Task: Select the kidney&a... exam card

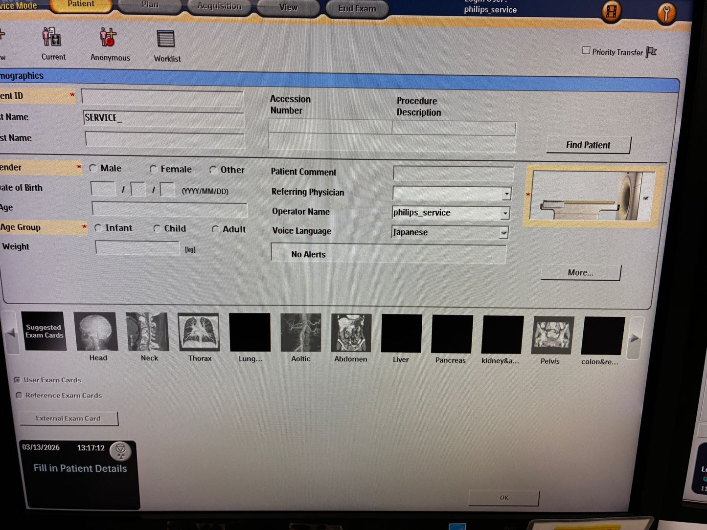Action: (502, 335)
